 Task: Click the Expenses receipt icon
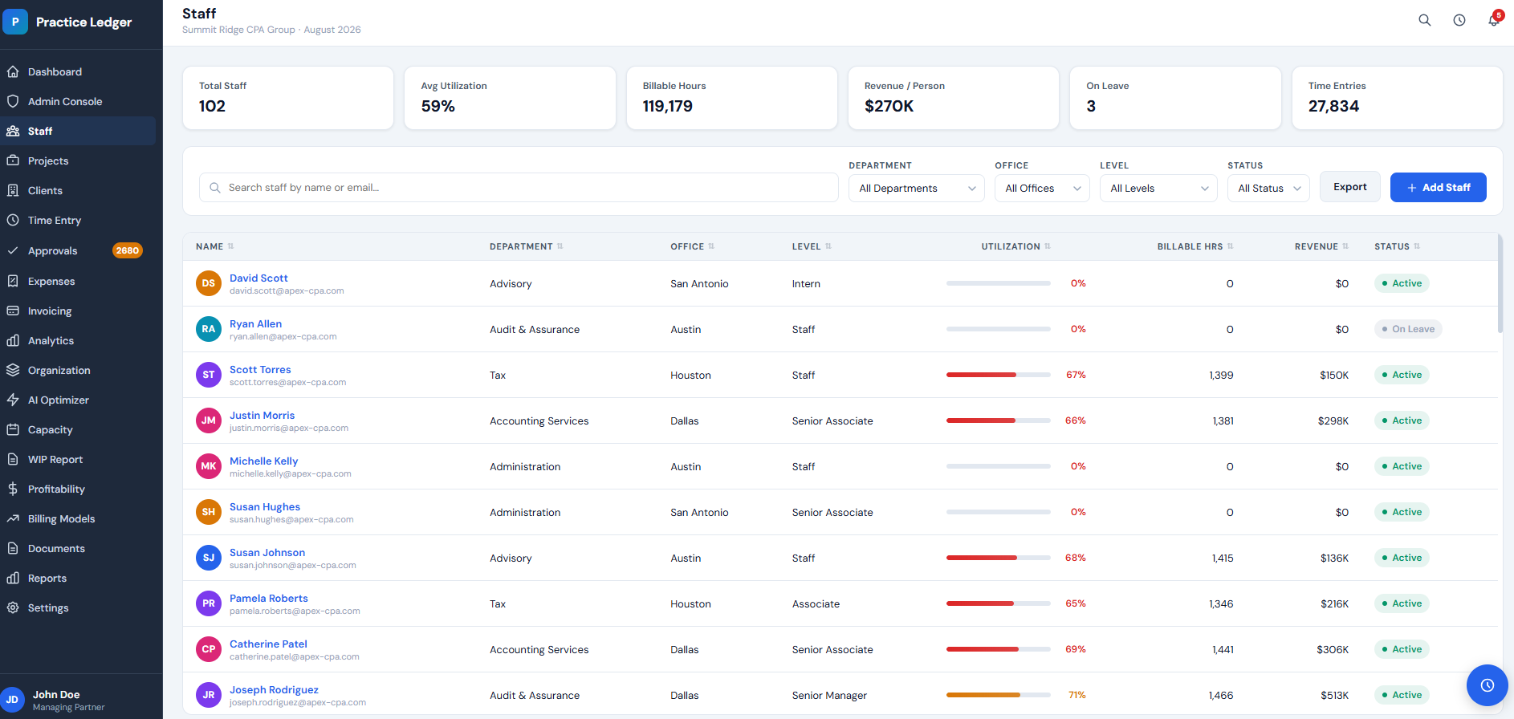[13, 281]
